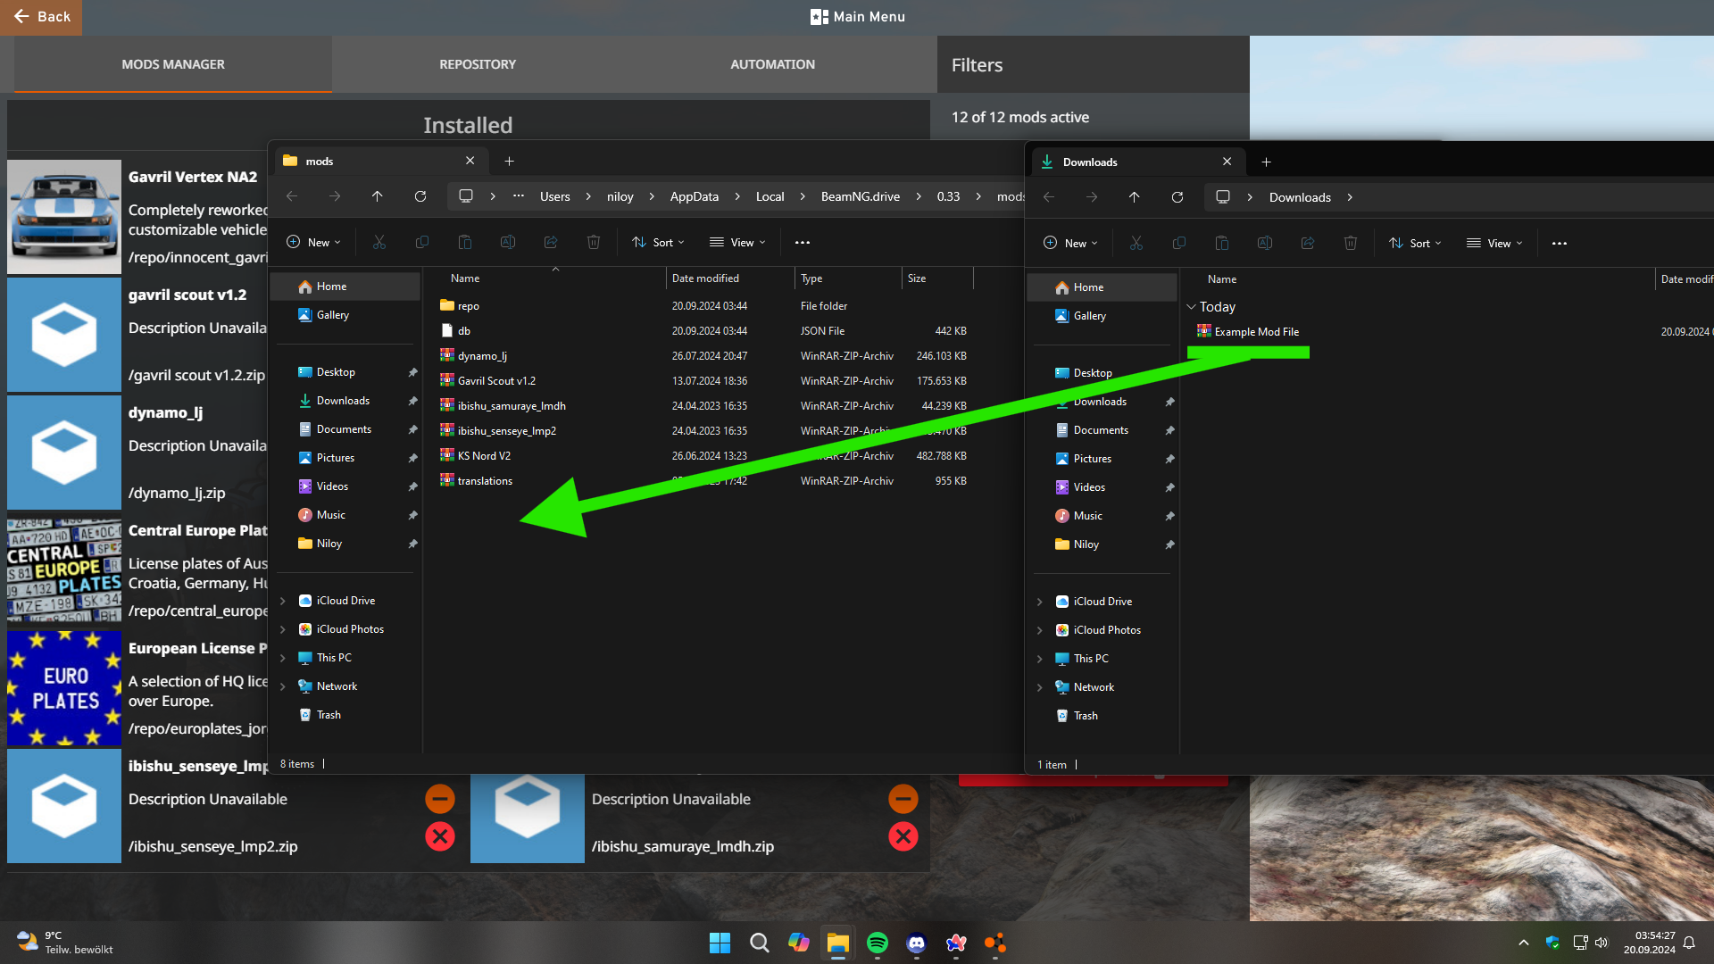Click the Back button
This screenshot has width=1714, height=964.
tap(41, 17)
